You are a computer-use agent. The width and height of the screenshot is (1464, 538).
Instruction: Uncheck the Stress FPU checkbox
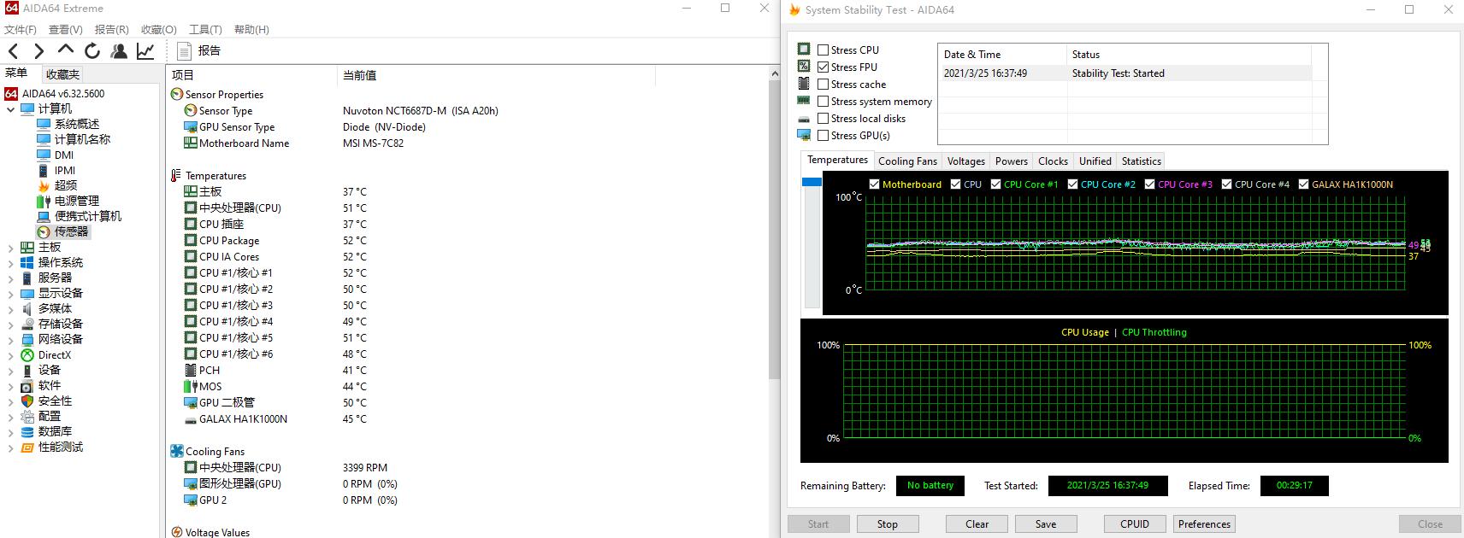pyautogui.click(x=823, y=67)
